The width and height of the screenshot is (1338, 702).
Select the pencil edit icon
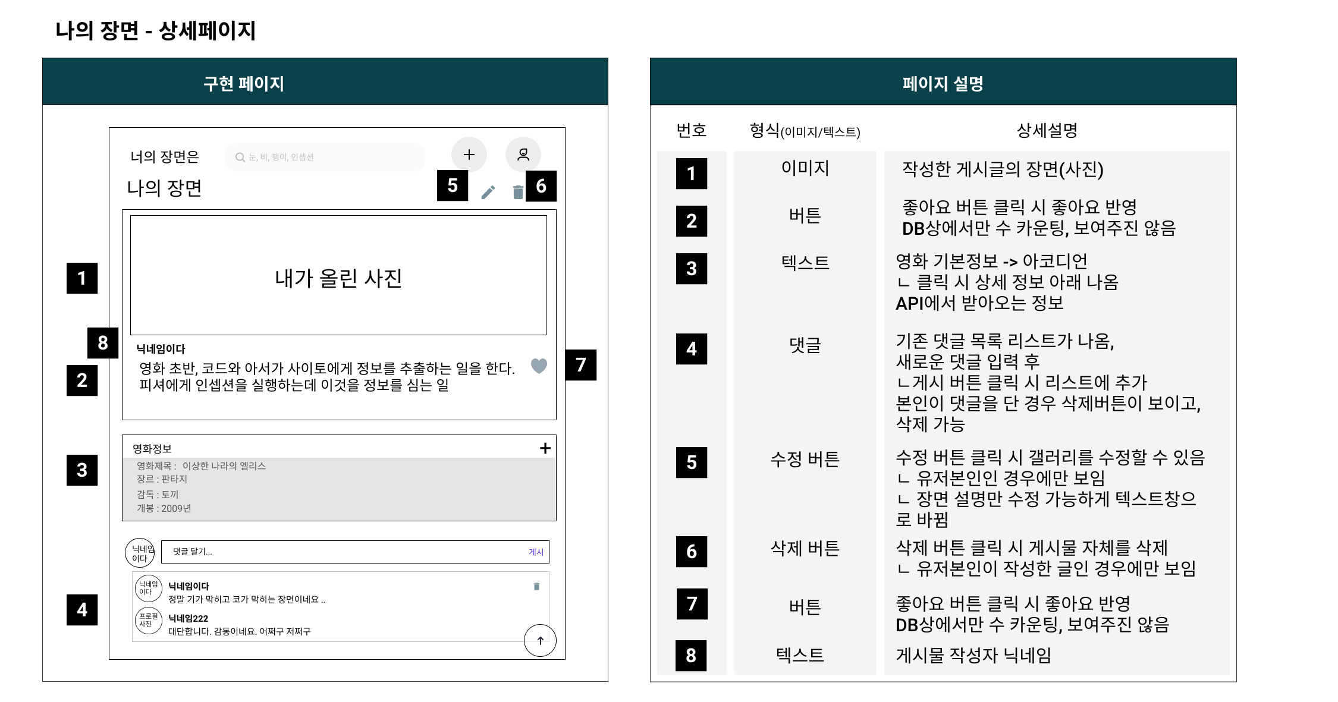[x=489, y=191]
